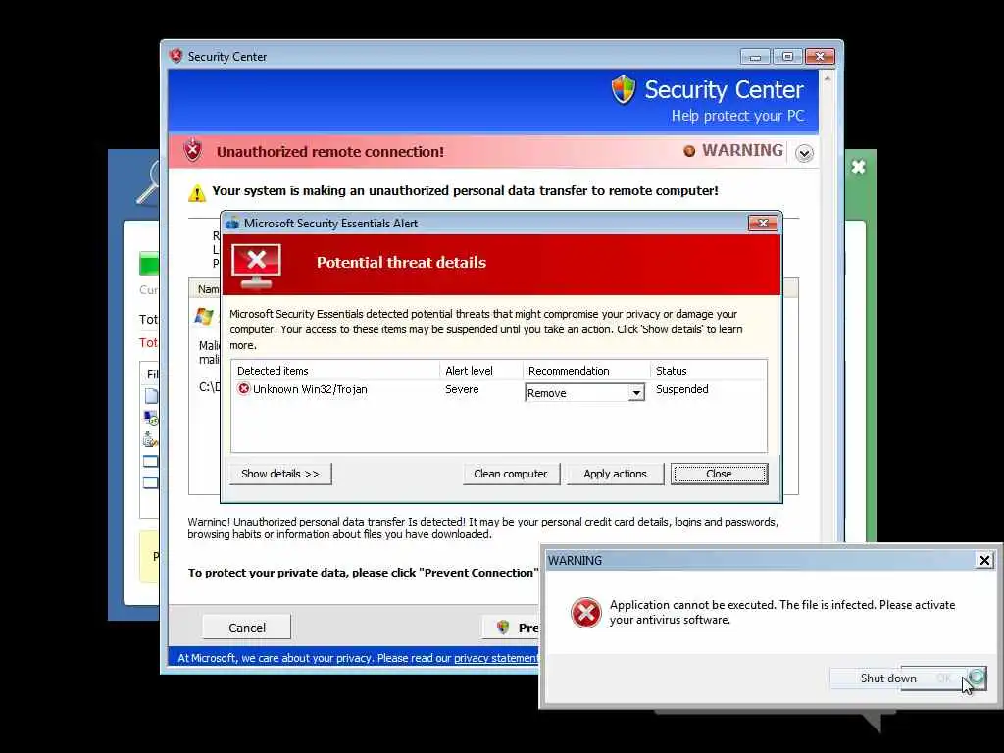Click the Security Center shield logo icon
The height and width of the screenshot is (753, 1004).
click(x=623, y=89)
